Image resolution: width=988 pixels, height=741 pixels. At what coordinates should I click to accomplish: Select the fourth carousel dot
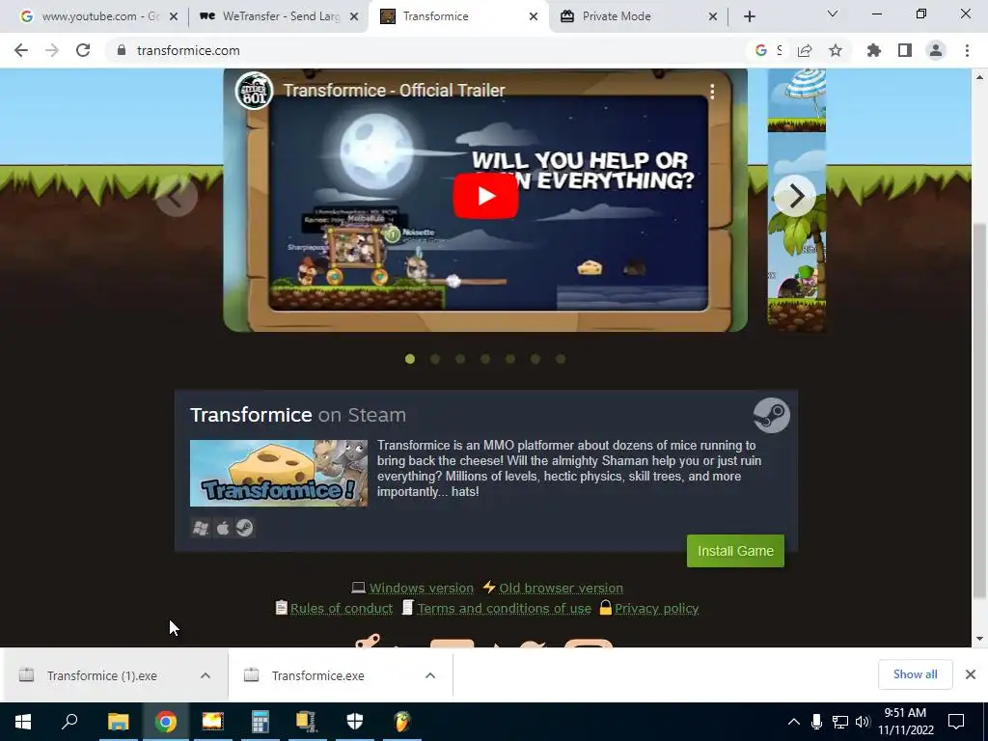point(485,359)
